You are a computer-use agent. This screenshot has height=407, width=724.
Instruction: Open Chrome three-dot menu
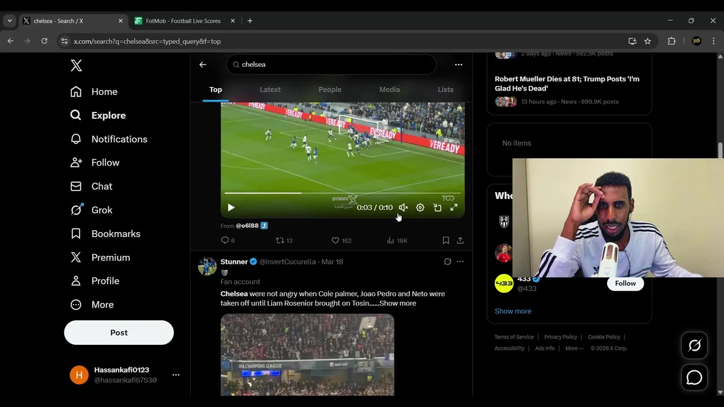[714, 41]
